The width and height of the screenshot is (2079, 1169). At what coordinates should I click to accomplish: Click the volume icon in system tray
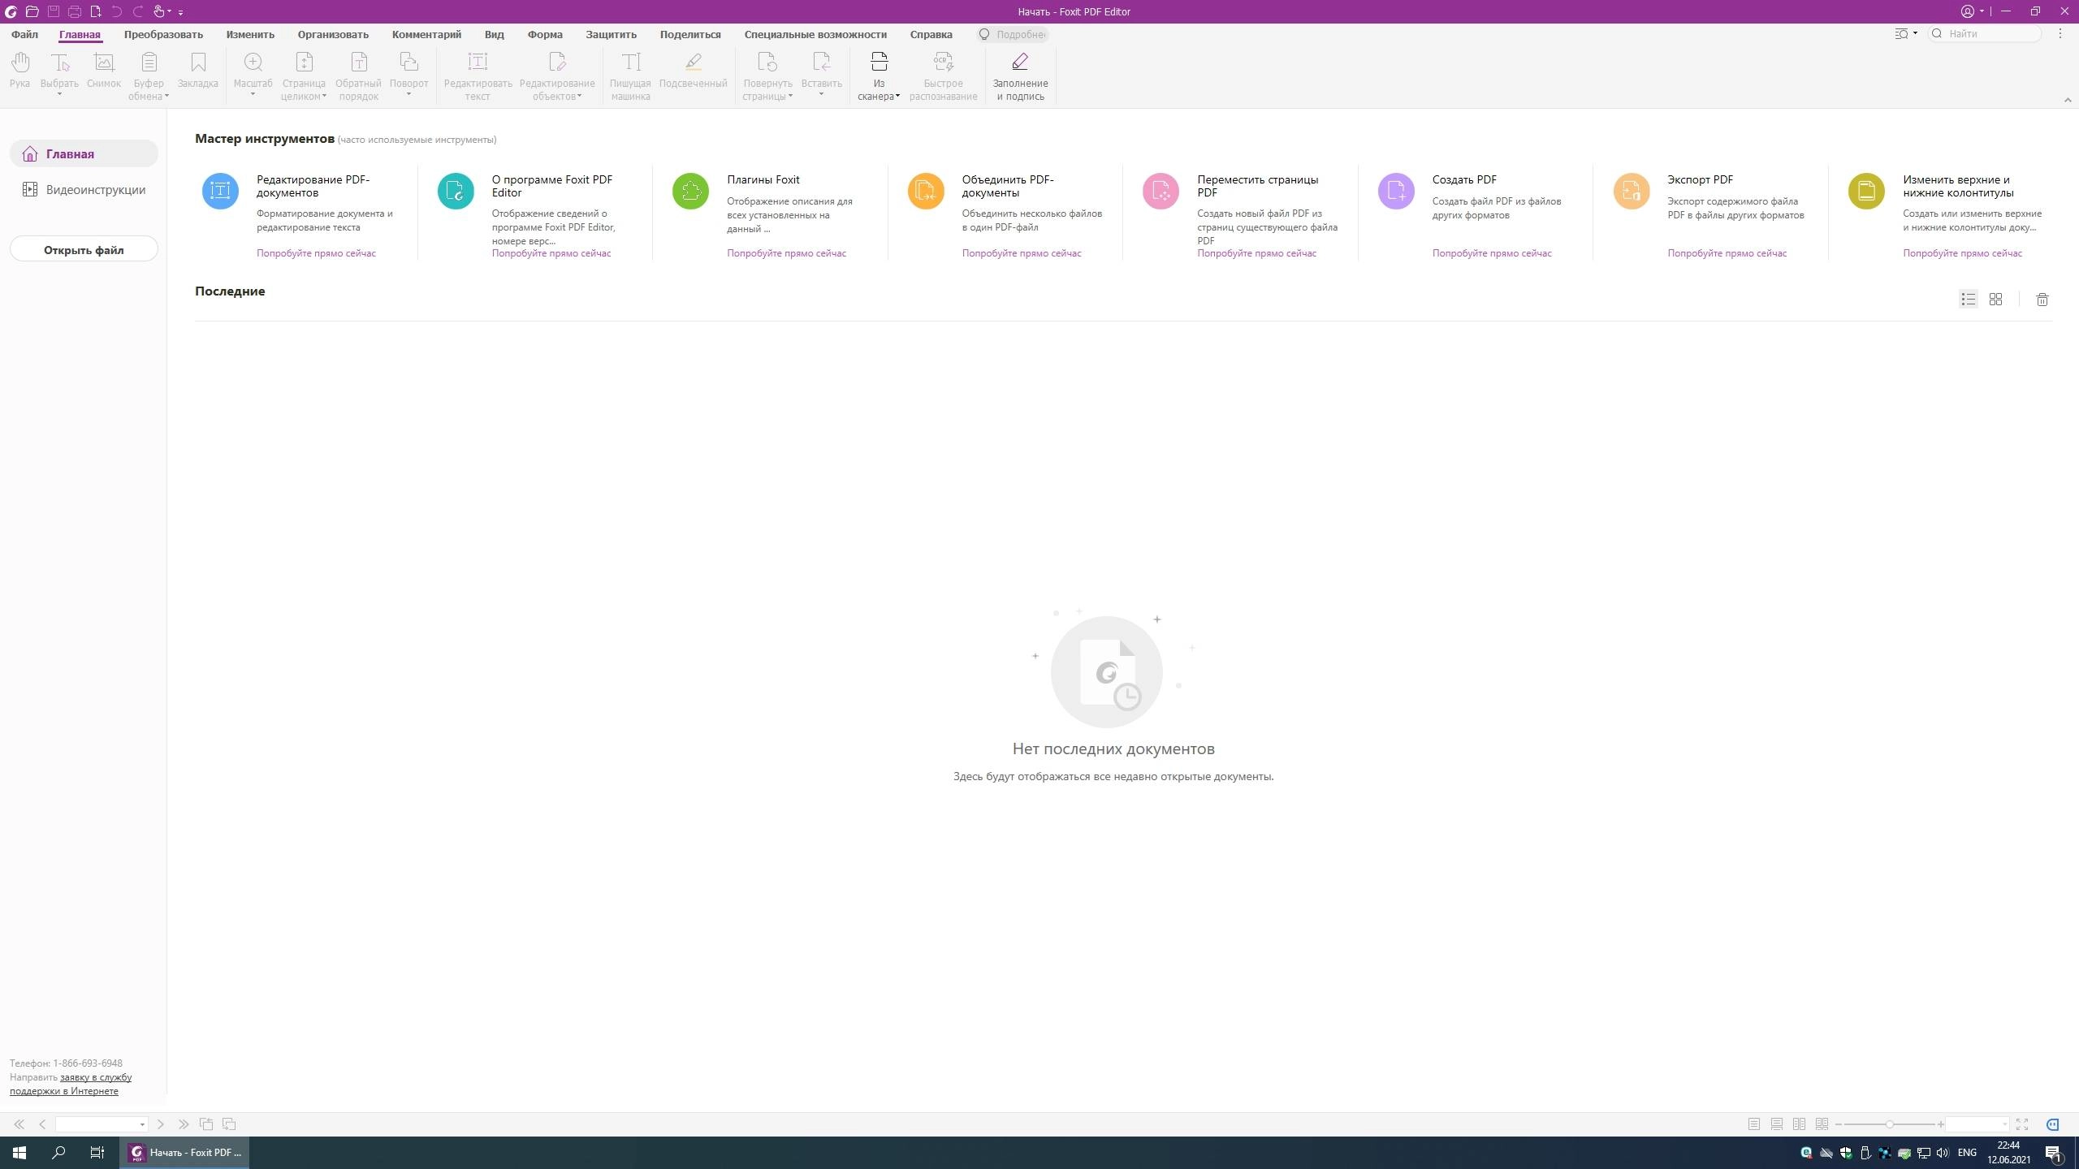coord(1942,1153)
